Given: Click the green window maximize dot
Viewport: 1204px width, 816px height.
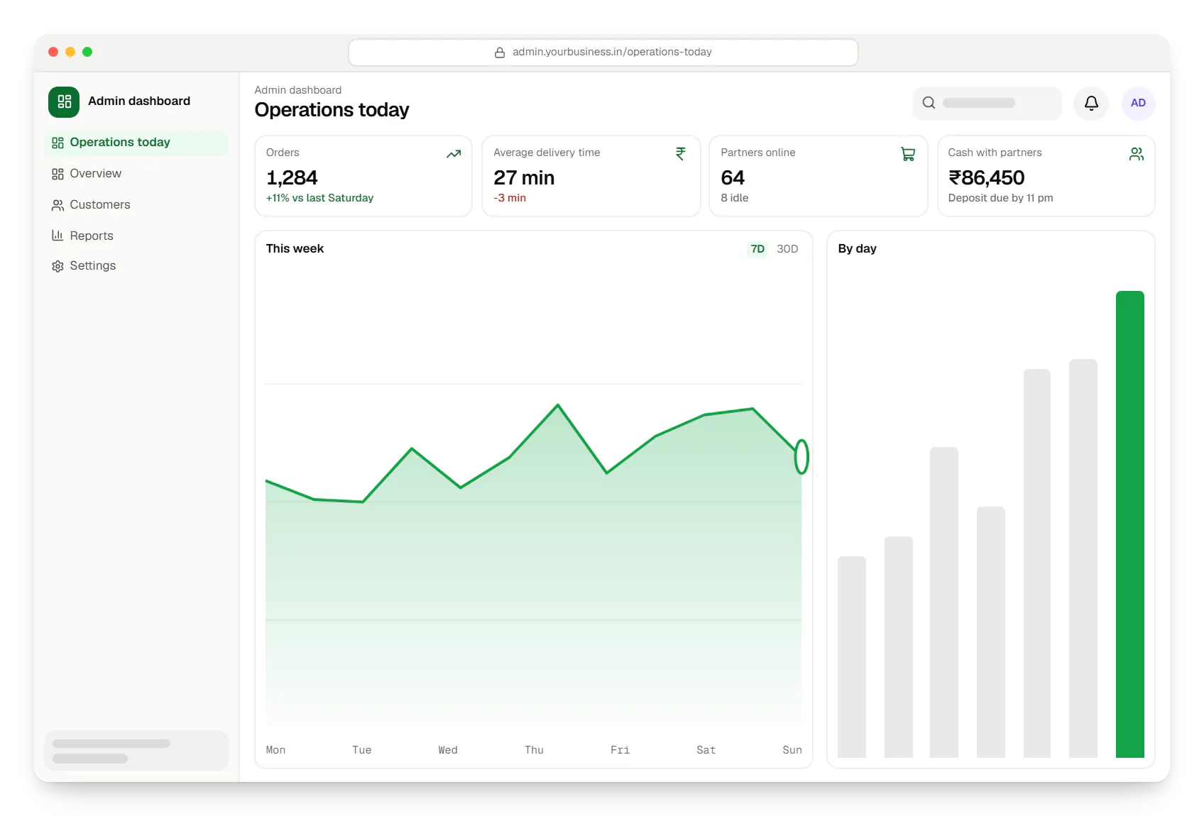Looking at the screenshot, I should [87, 52].
